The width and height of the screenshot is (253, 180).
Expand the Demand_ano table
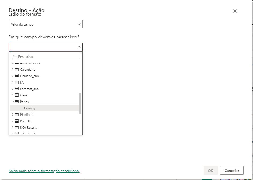pos(12,76)
